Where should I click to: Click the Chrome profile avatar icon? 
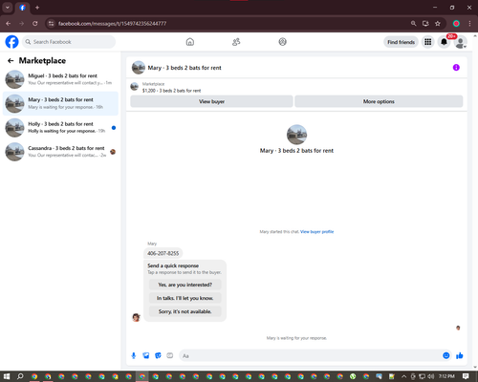456,24
